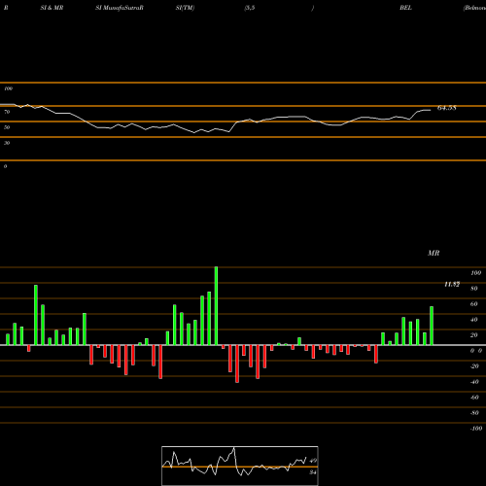This screenshot has height=486, width=486.
Task: Open the mini RSI preview chart thumbnail
Action: pyautogui.click(x=240, y=466)
